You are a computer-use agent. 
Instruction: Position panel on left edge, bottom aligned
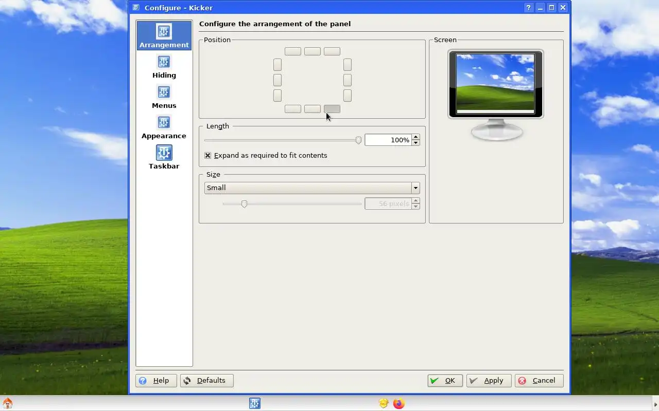[278, 96]
